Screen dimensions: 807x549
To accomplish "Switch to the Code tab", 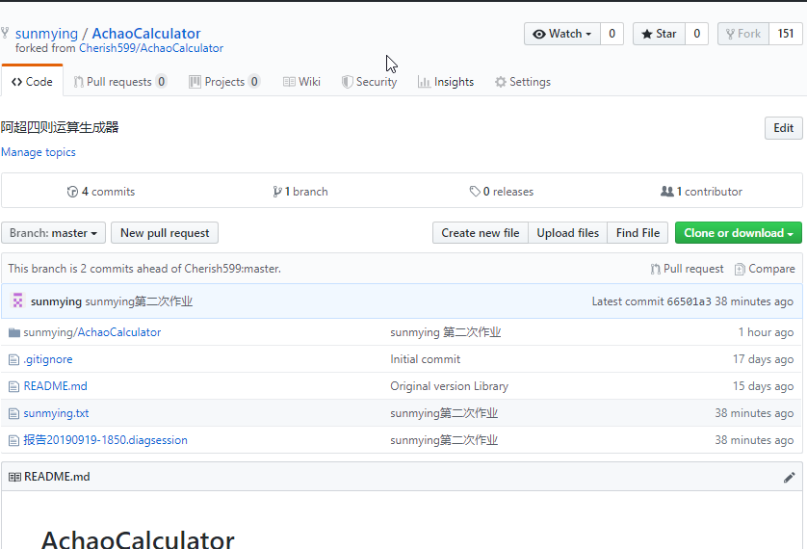I will (32, 82).
